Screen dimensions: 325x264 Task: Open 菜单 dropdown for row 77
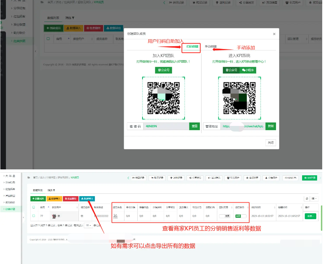pyautogui.click(x=310, y=216)
